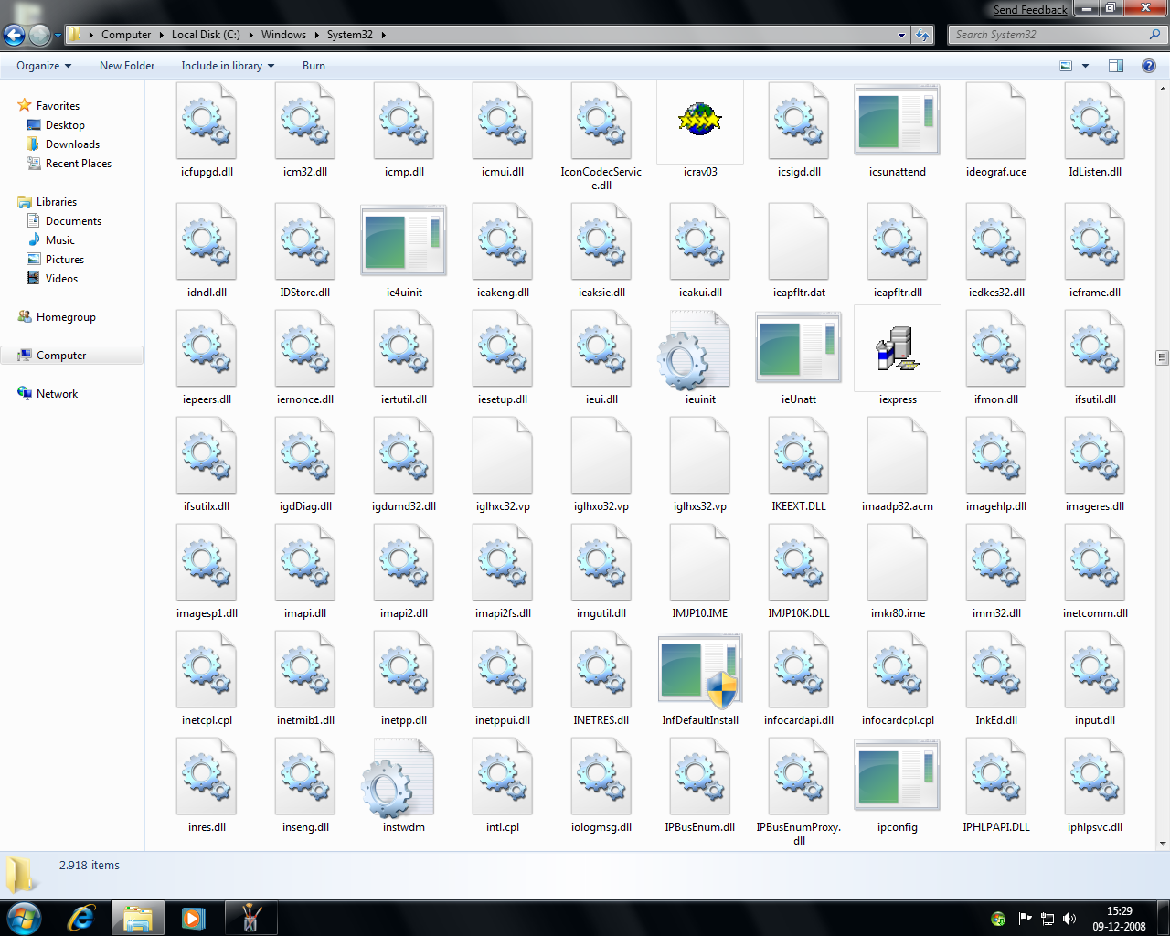Open the icrav03 globe icon
1170x936 pixels.
[699, 120]
